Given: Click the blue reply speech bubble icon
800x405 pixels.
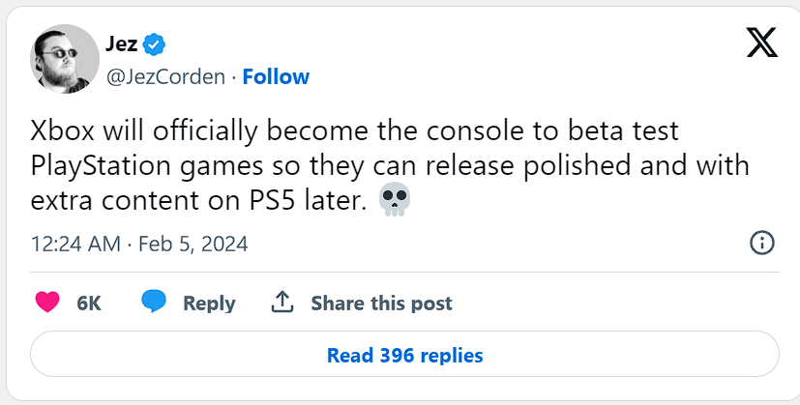Looking at the screenshot, I should pos(154,303).
